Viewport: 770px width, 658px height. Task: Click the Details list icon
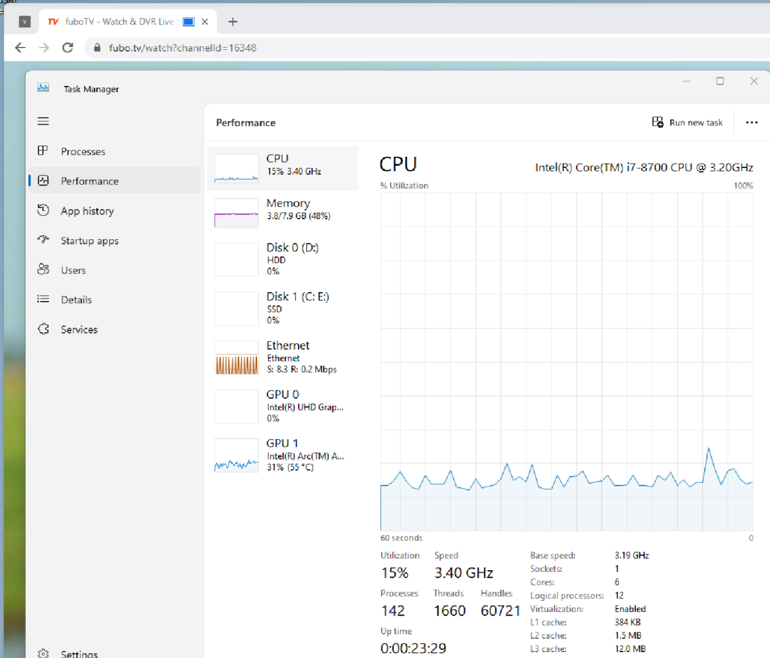pyautogui.click(x=43, y=299)
